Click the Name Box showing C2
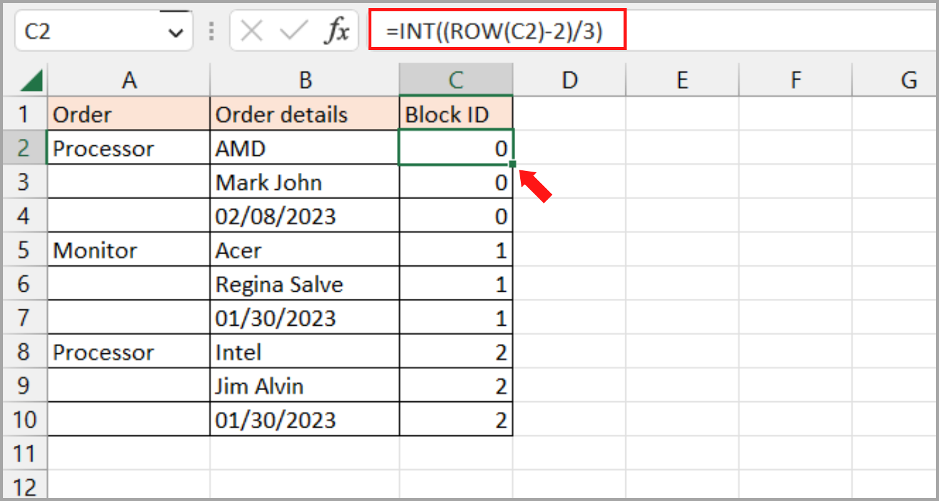 88,31
